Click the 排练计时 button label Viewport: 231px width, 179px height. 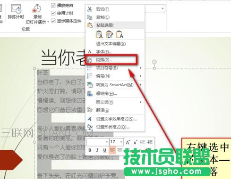(x=16, y=17)
